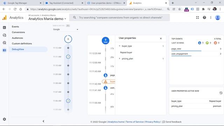224x126 pixels.
Task: Open the Analytics home link
Action: pos(116,122)
